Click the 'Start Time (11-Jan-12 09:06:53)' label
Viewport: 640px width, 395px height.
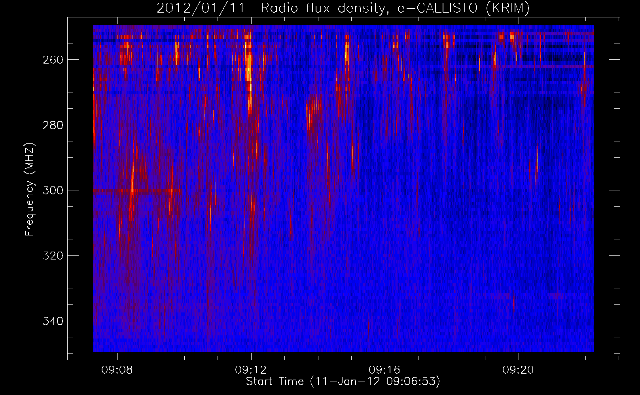point(343,382)
